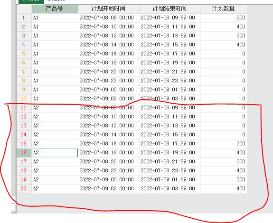Click the 计划数量 column header
Viewport: 273px width, 223px height.
tap(224, 9)
